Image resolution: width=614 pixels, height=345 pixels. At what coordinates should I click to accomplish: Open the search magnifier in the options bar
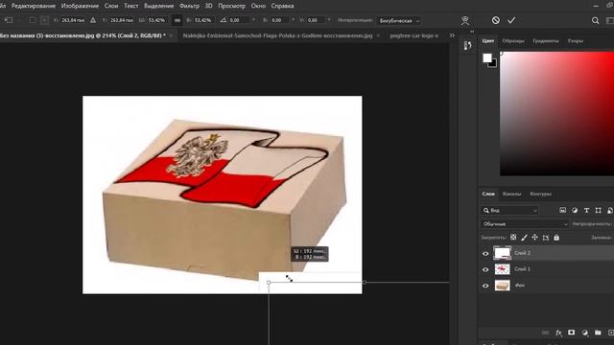[595, 21]
